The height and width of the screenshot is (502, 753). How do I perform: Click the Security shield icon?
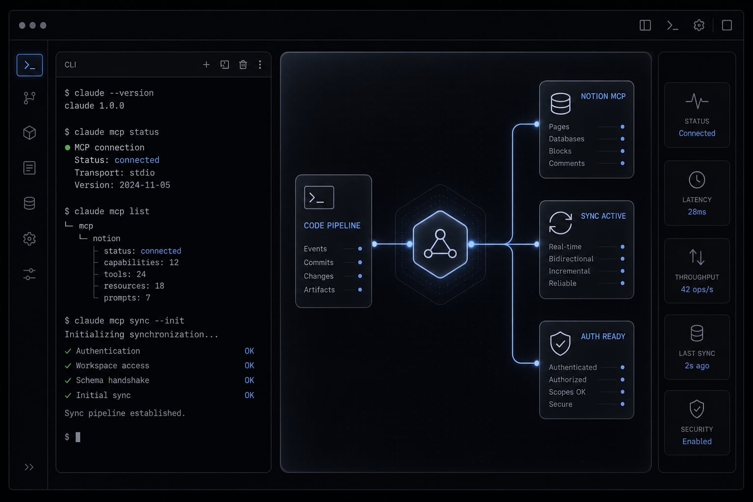tap(697, 409)
